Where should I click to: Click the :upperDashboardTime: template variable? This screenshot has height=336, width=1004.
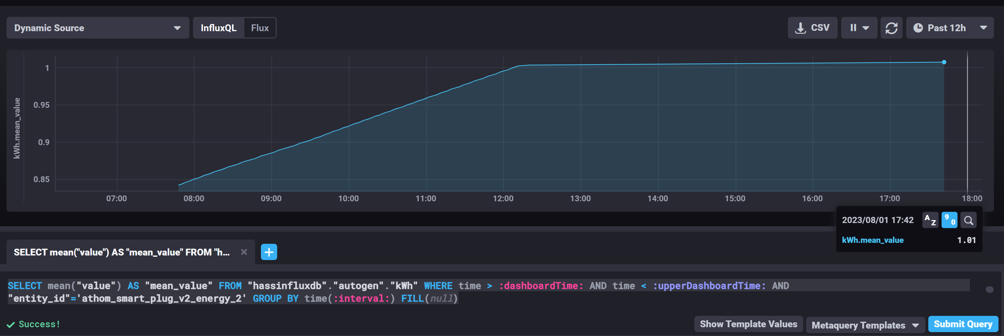[x=709, y=286]
